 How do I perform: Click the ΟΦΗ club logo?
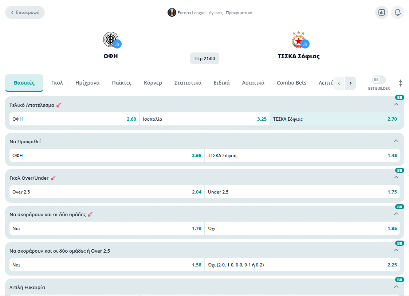(110, 39)
